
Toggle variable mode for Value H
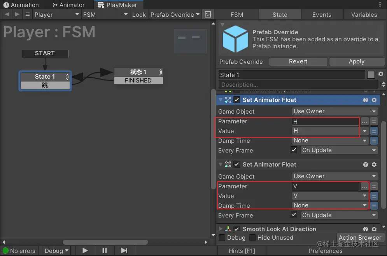point(374,131)
